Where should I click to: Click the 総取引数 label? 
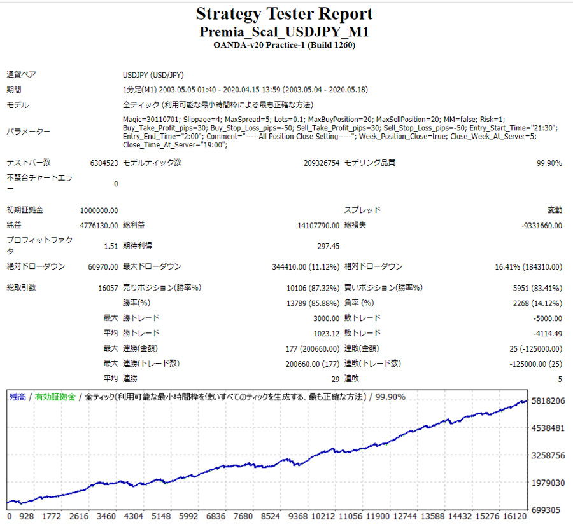[x=21, y=287]
